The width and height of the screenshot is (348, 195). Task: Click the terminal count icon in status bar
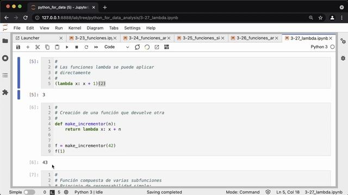52,192
